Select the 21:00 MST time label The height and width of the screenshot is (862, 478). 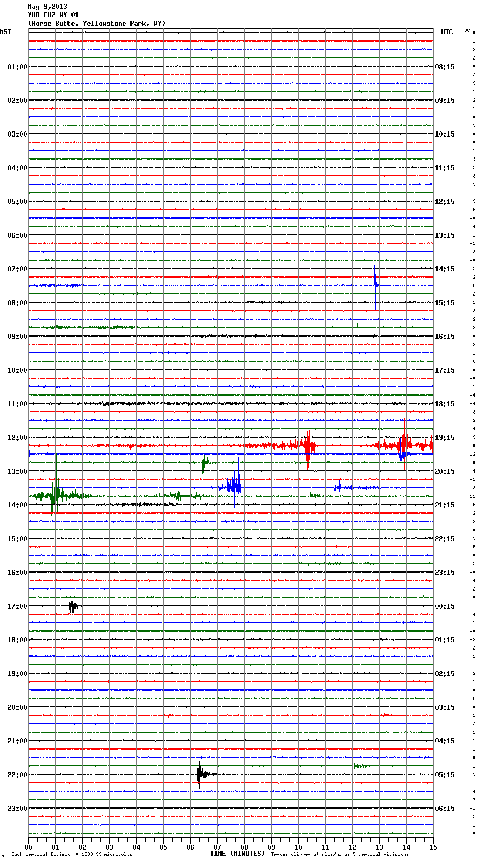(17, 741)
